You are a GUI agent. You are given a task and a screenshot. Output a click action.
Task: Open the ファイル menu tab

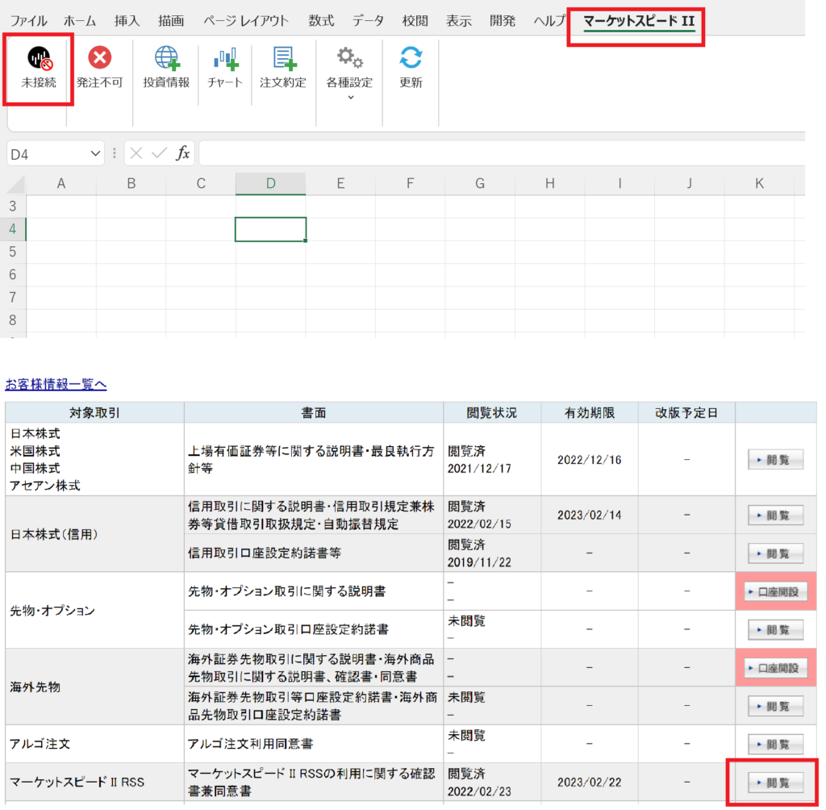pyautogui.click(x=28, y=21)
